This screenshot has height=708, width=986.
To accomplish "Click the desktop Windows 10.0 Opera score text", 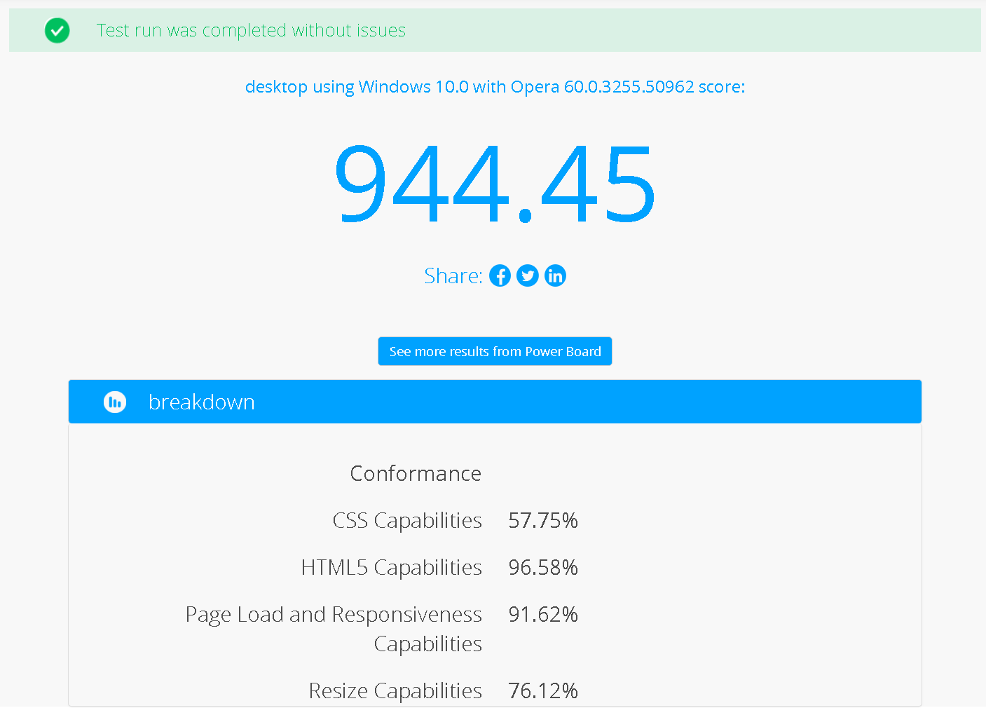I will (495, 87).
